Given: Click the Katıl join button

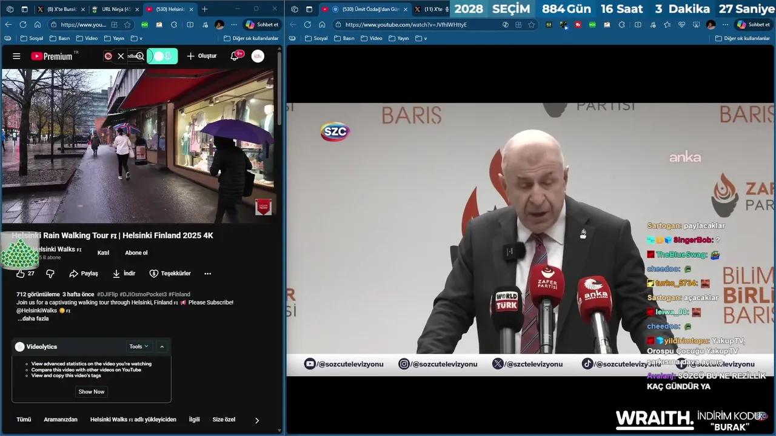Looking at the screenshot, I should pyautogui.click(x=103, y=253).
